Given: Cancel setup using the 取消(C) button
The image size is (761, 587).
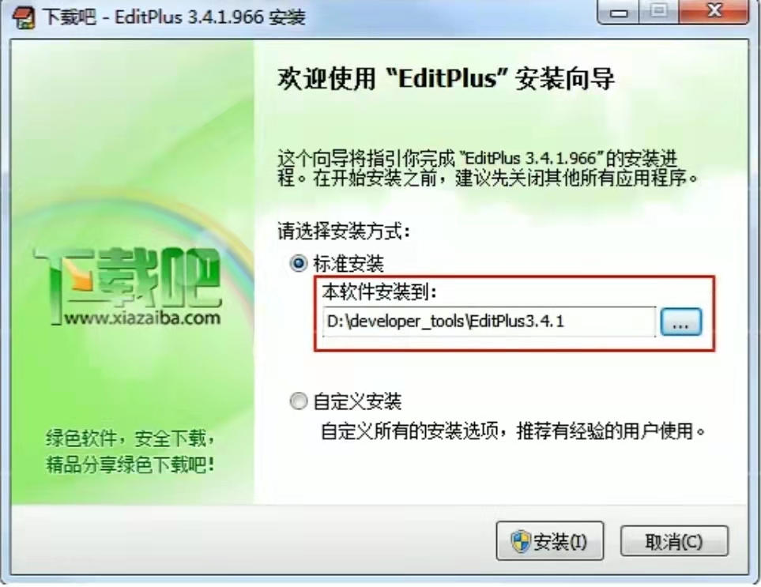Looking at the screenshot, I should [x=674, y=541].
